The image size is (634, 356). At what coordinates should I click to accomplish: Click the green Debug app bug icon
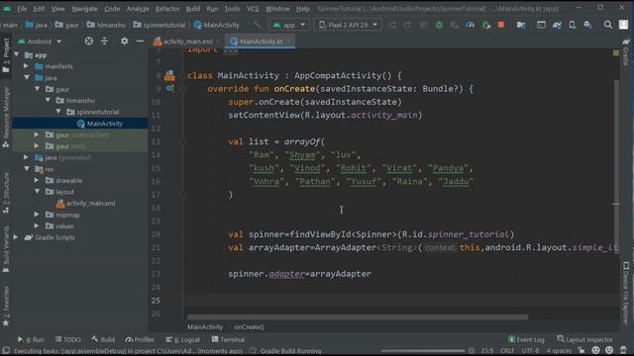click(x=439, y=25)
